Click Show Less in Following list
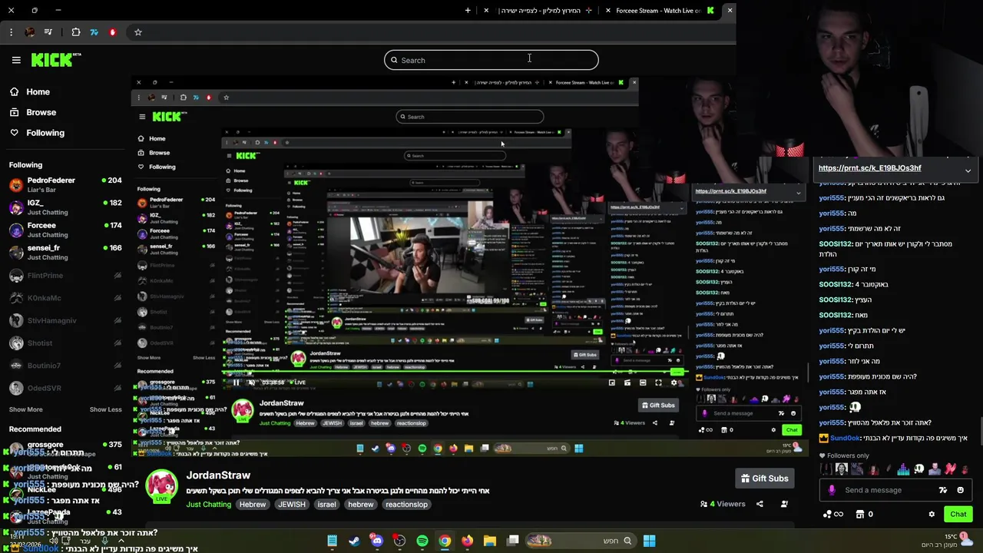 [x=106, y=409]
